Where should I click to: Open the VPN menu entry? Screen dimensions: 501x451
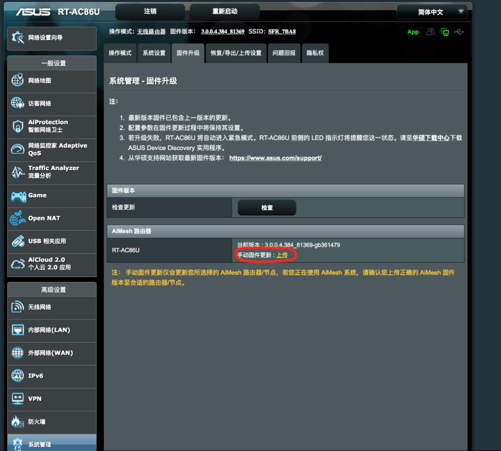click(x=52, y=399)
